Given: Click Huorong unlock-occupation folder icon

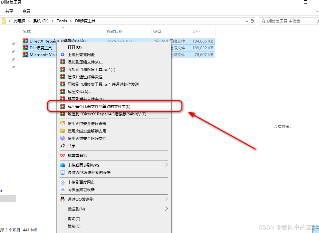Looking at the screenshot, I should [x=63, y=131].
